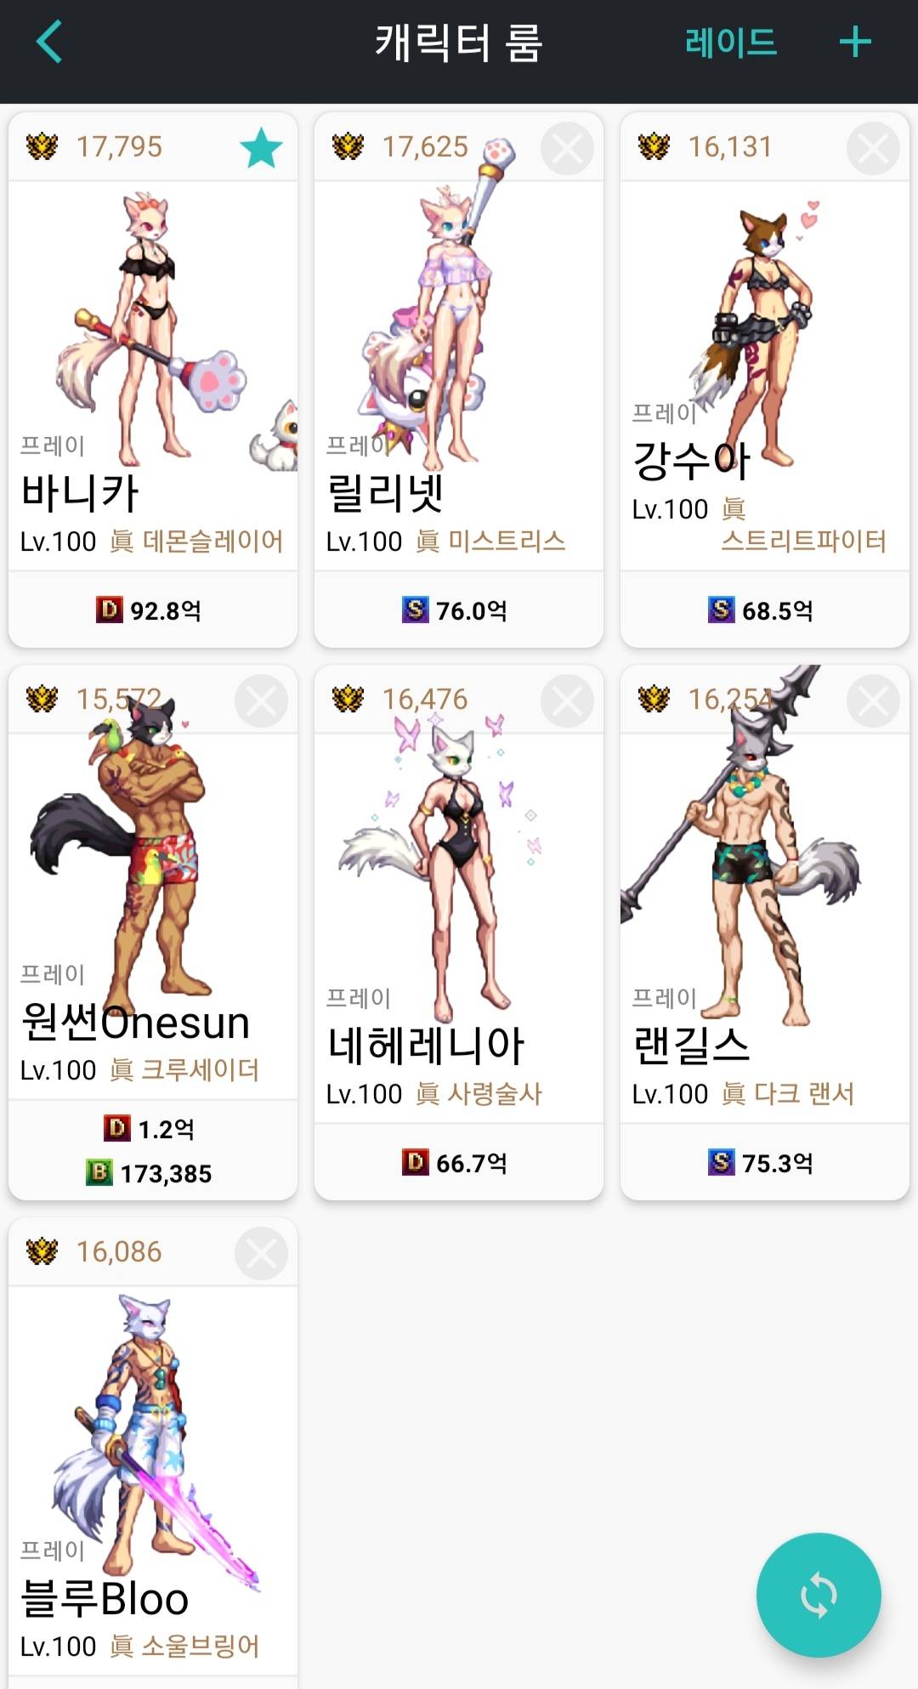Remove the 강수아 card with X icon
This screenshot has width=918, height=1689.
coord(873,148)
